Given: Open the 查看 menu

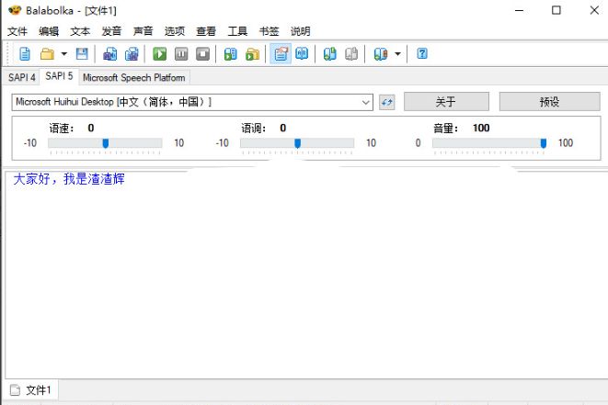Looking at the screenshot, I should (x=206, y=31).
